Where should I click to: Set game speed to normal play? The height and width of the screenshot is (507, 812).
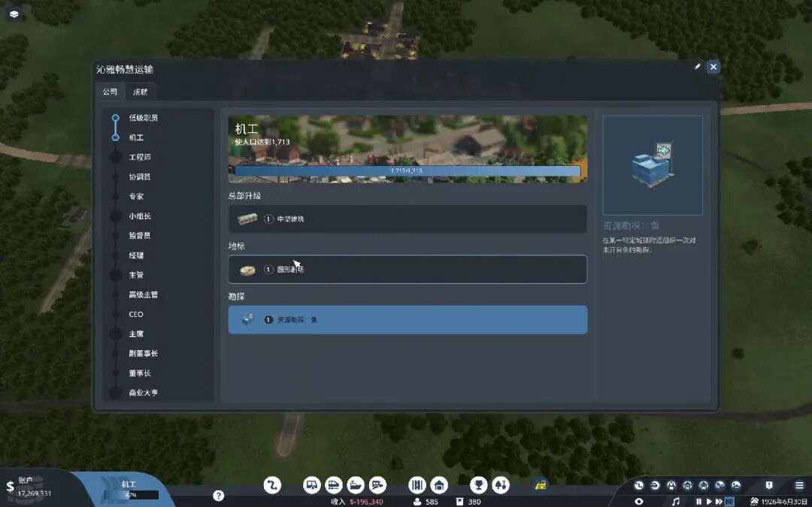[x=709, y=501]
